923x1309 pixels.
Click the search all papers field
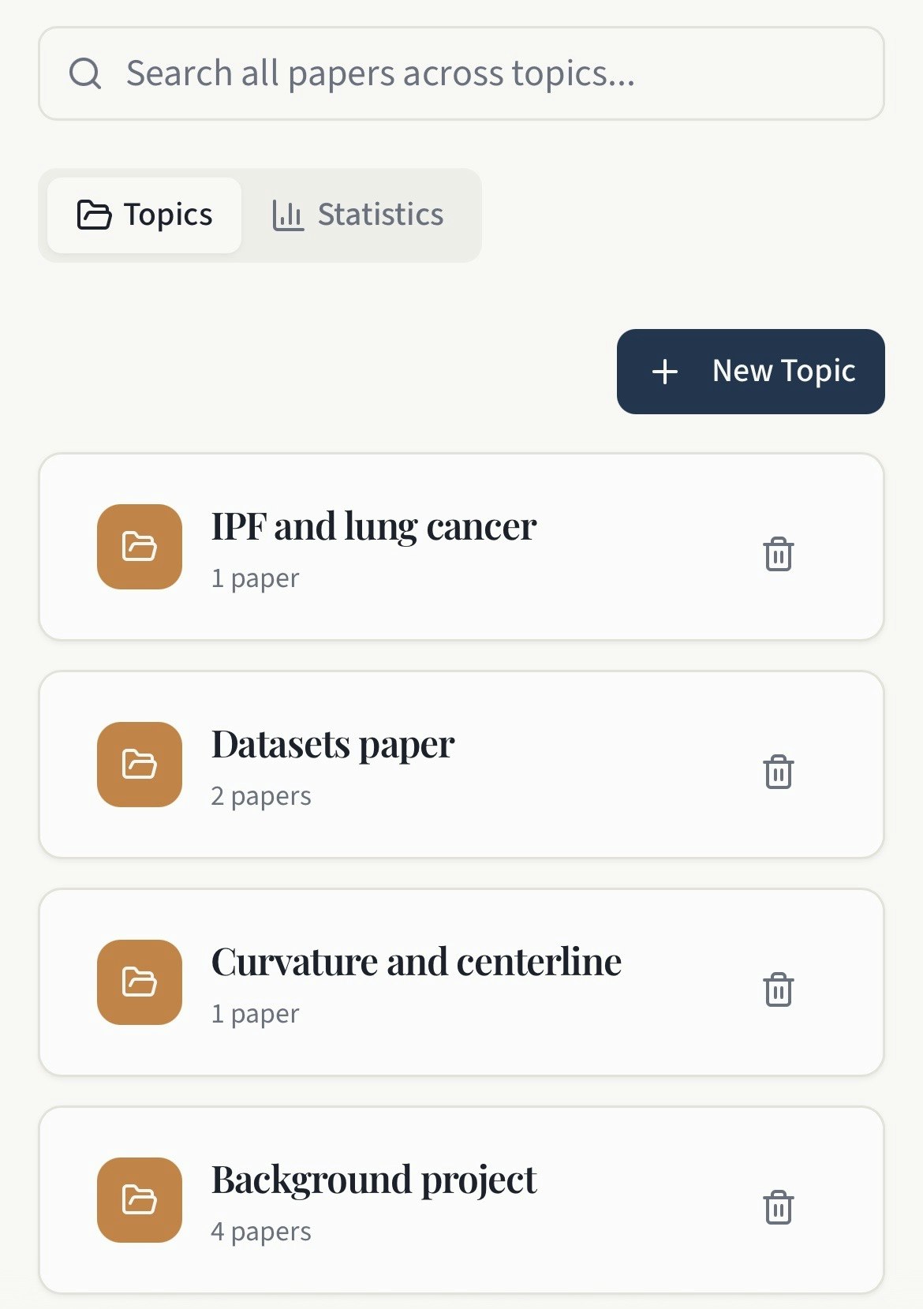[461, 73]
